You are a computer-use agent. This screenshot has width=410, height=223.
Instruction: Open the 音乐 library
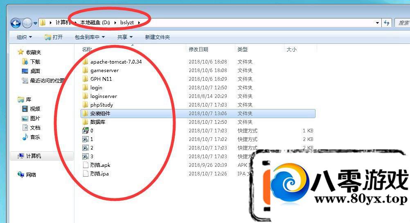pyautogui.click(x=35, y=137)
